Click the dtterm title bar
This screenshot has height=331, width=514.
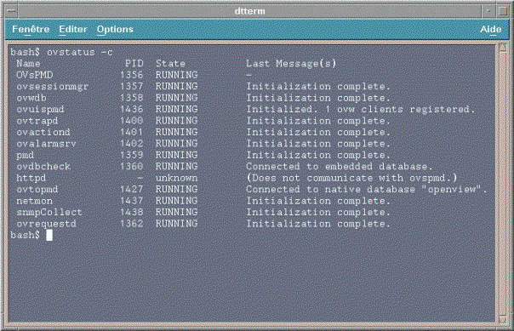click(250, 11)
